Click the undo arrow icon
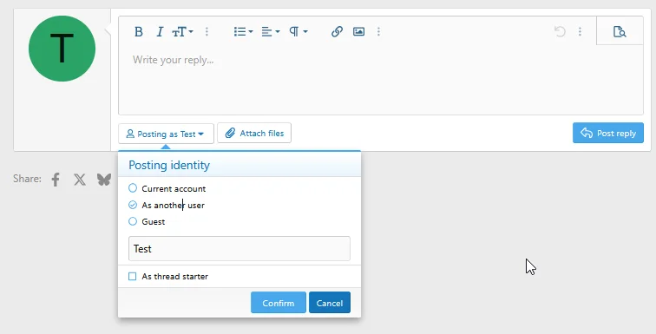 [x=560, y=32]
